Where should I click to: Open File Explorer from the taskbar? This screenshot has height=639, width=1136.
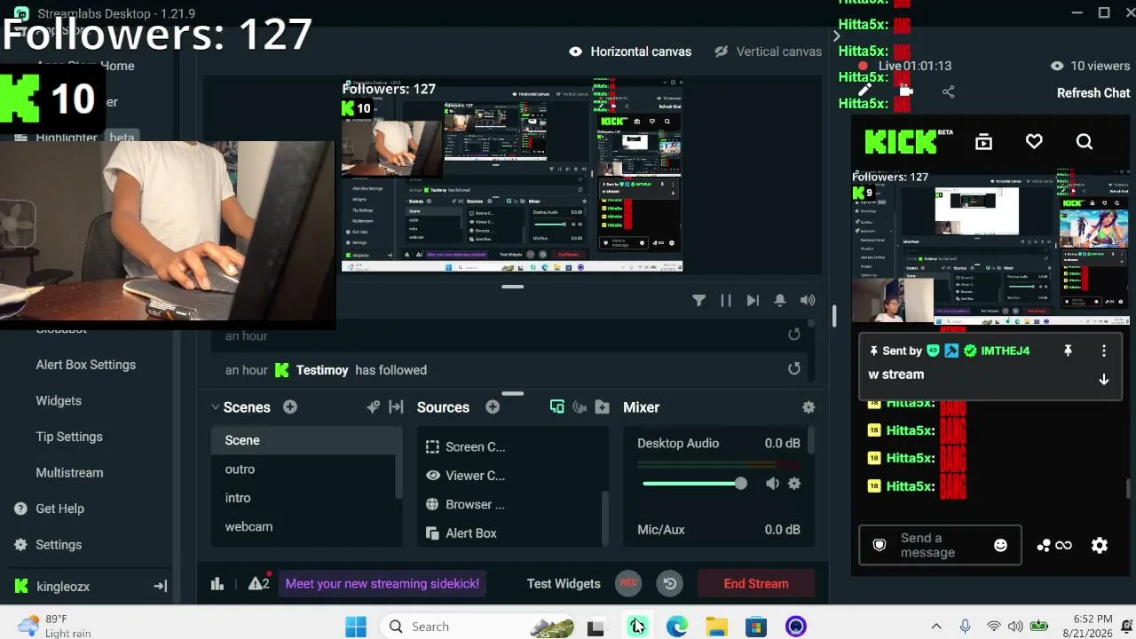point(717,627)
